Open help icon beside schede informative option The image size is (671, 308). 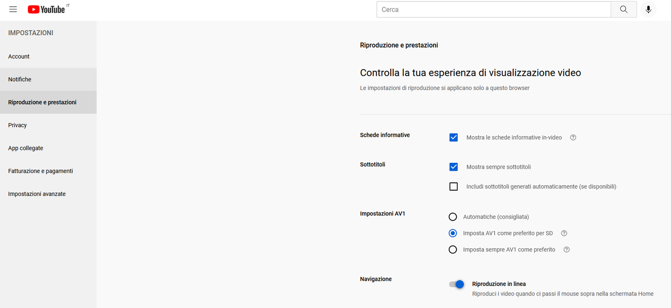tap(573, 138)
